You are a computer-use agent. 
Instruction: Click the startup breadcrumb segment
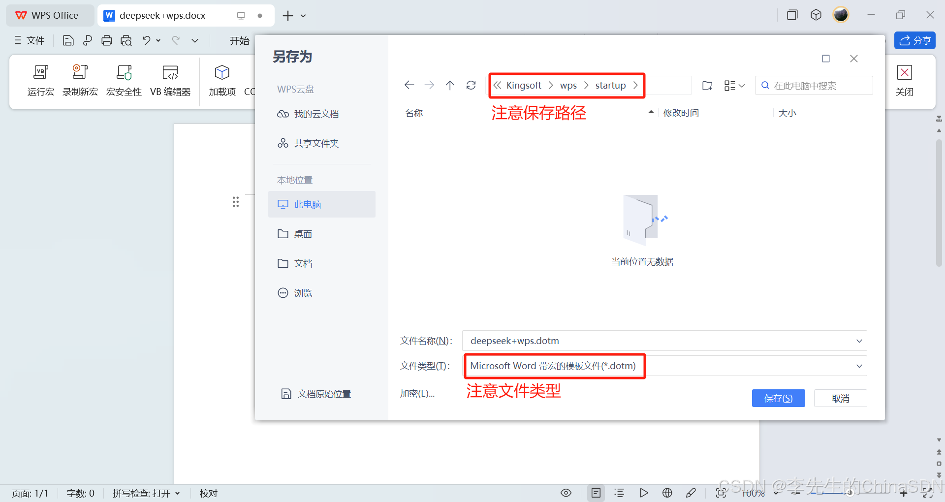(610, 85)
